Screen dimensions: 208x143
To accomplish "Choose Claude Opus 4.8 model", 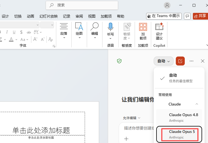I will click(x=179, y=118).
